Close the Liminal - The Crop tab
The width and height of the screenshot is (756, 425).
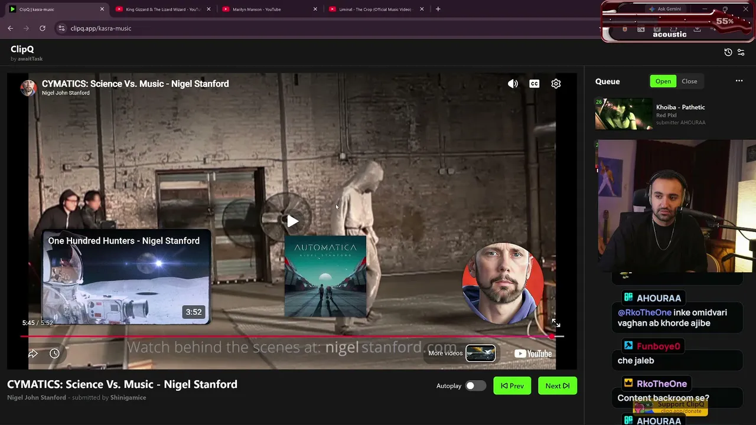coord(422,9)
